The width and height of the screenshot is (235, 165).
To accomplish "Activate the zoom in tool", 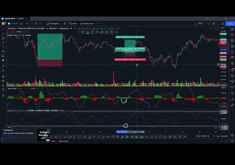I will [x=3, y=71].
